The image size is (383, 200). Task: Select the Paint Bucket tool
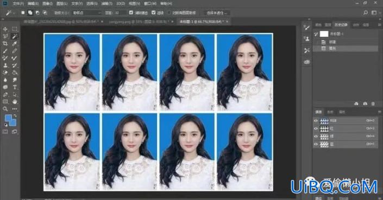[x=15, y=73]
